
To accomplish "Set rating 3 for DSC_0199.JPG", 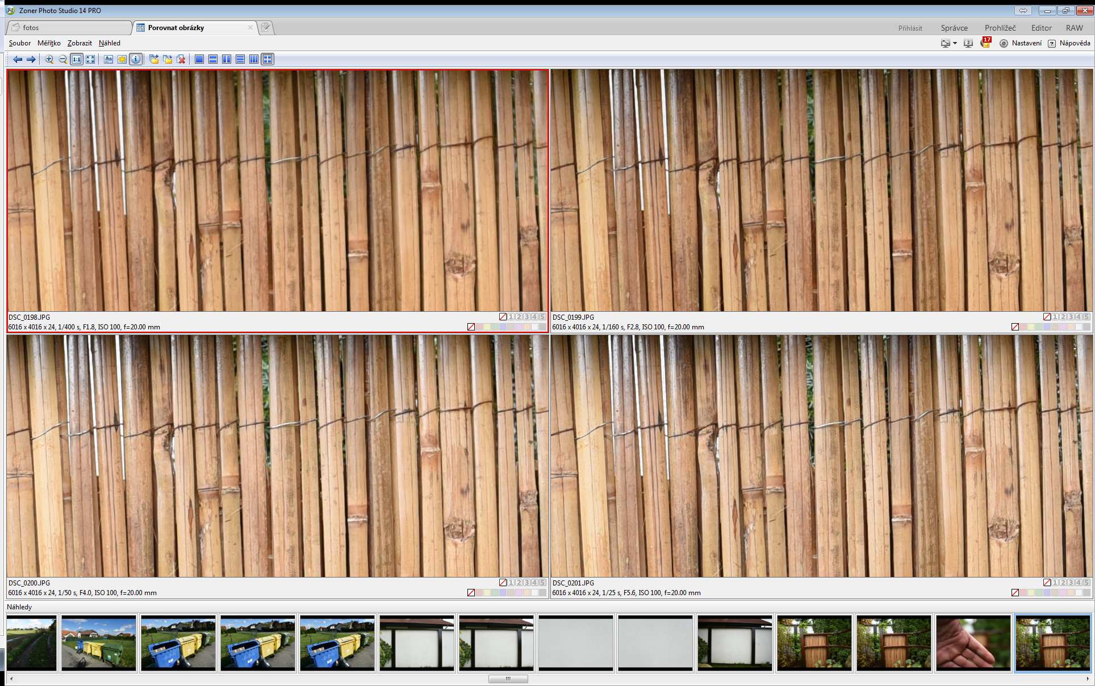I will coord(1071,317).
